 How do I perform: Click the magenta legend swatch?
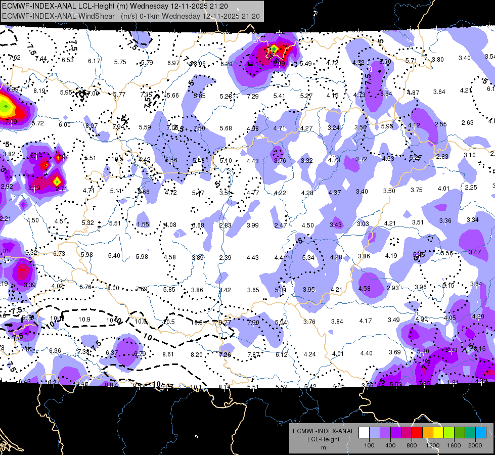pos(407,433)
